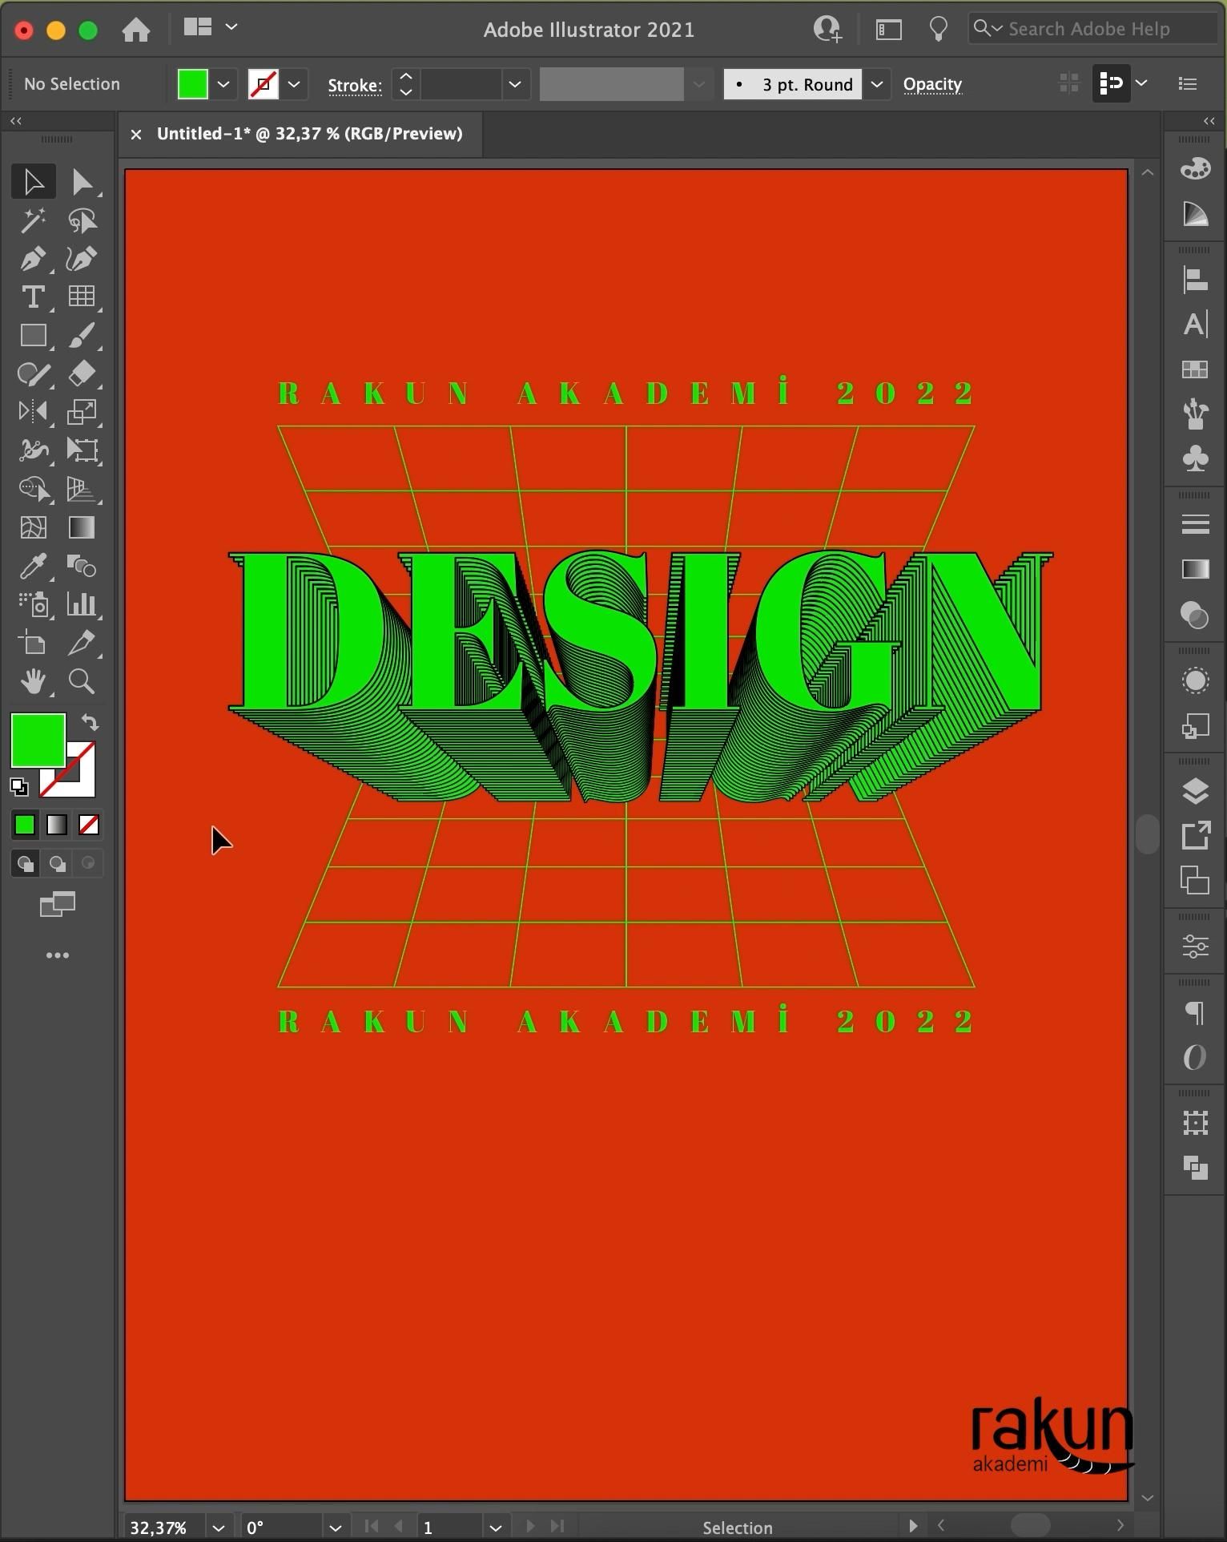Open the Opacity panel link
1227x1542 pixels.
(932, 84)
